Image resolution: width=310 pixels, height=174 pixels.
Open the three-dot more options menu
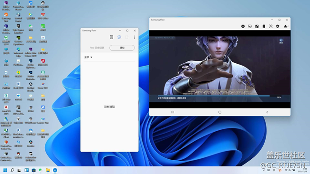pyautogui.click(x=134, y=37)
